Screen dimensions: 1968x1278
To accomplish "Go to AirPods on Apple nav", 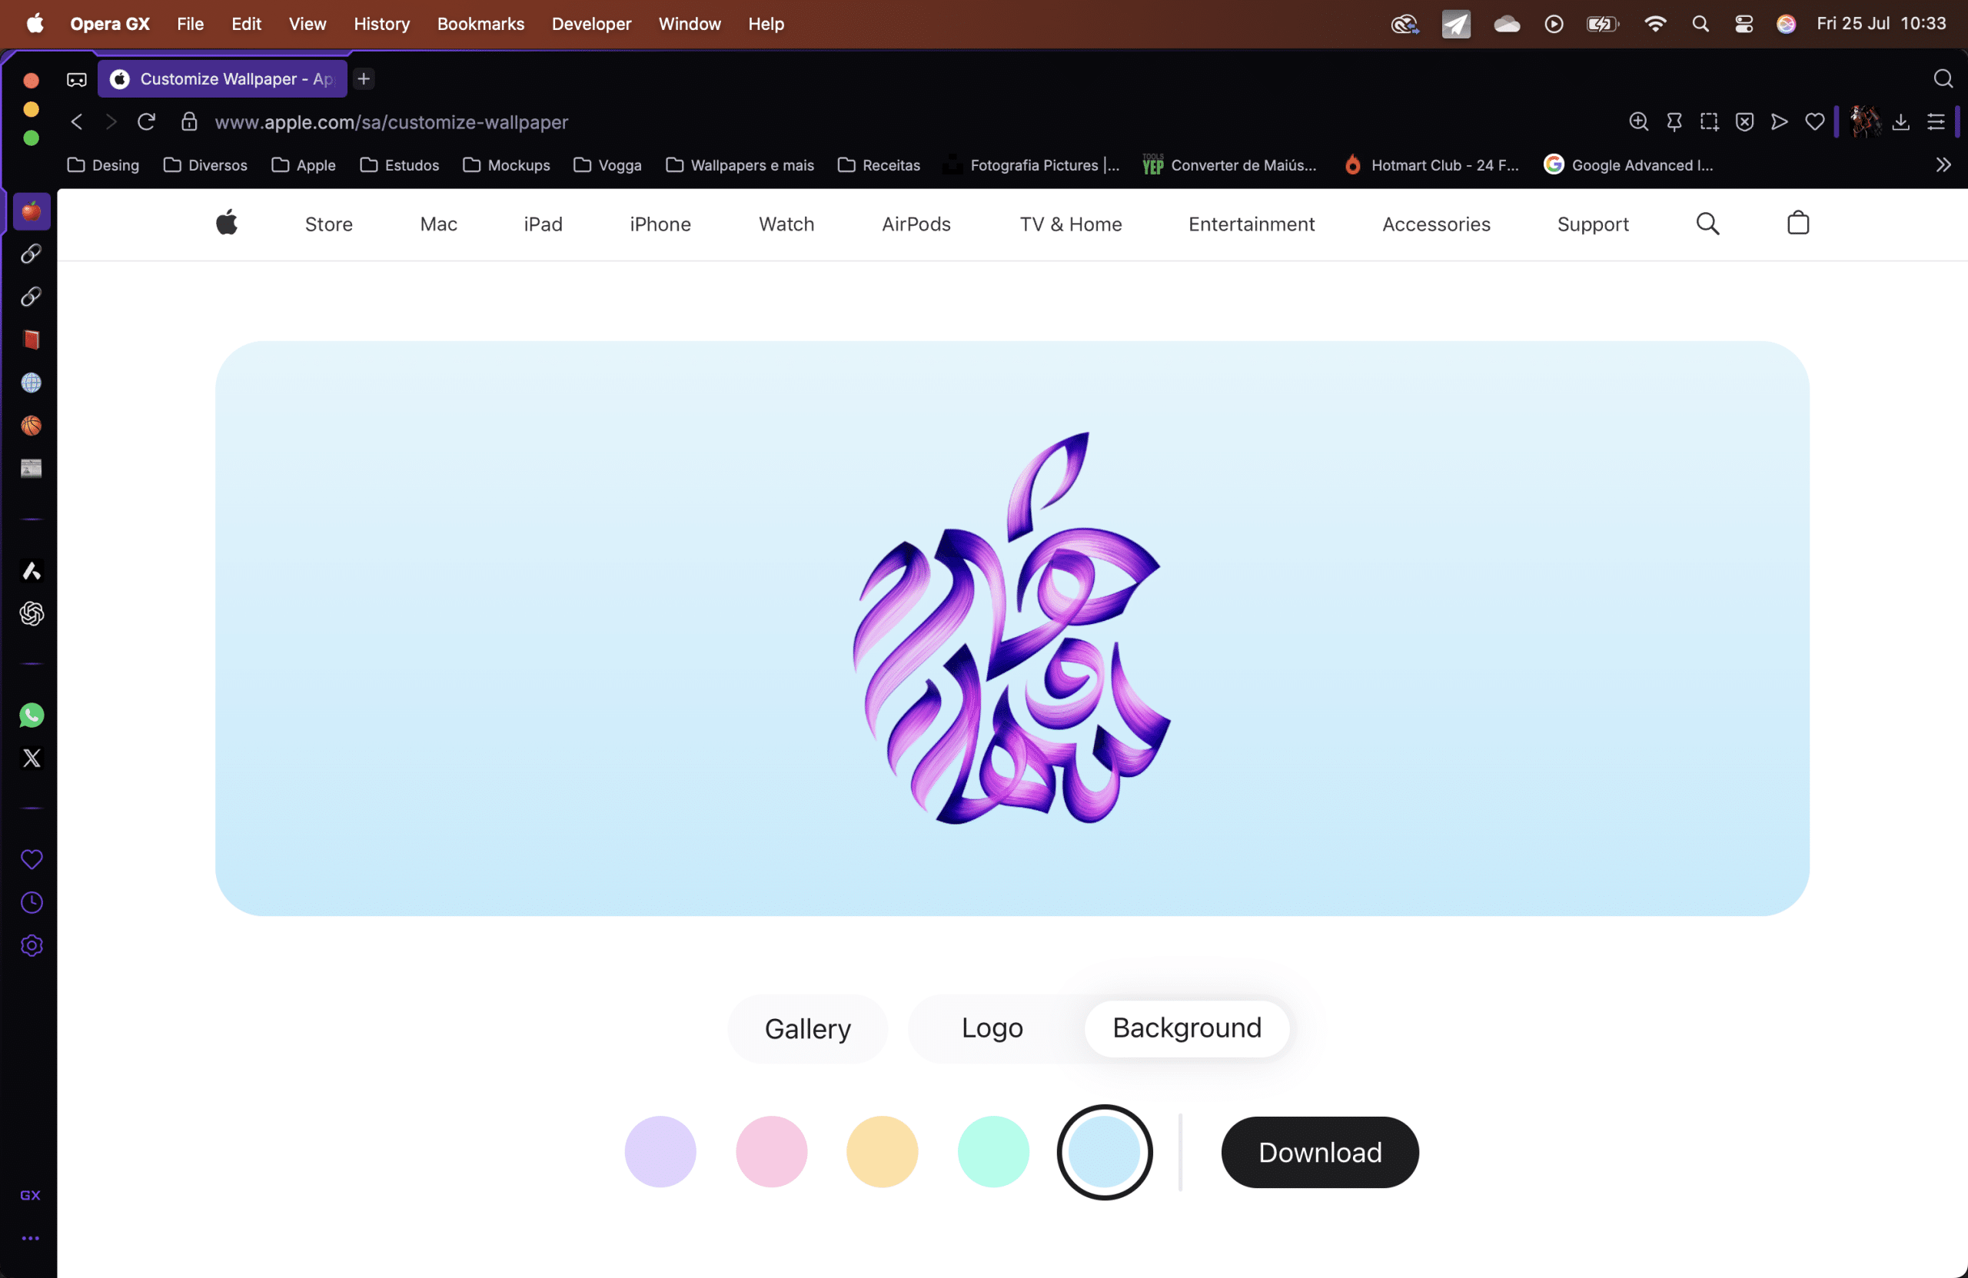I will (916, 224).
